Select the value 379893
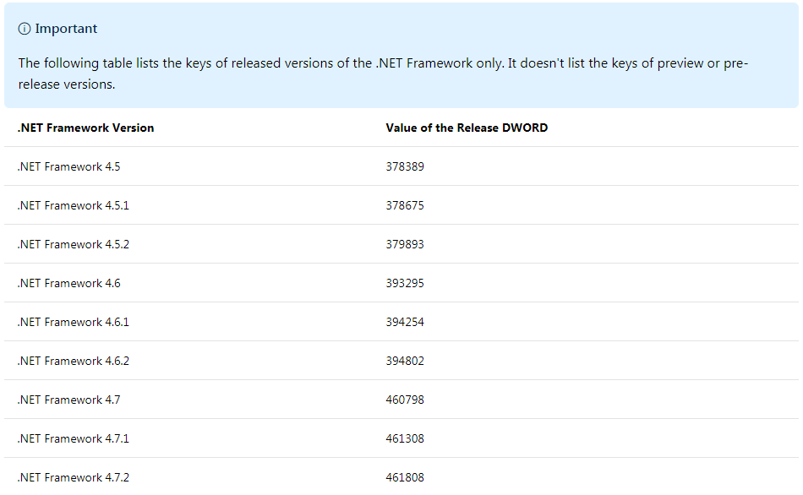This screenshot has height=495, width=803. click(405, 245)
